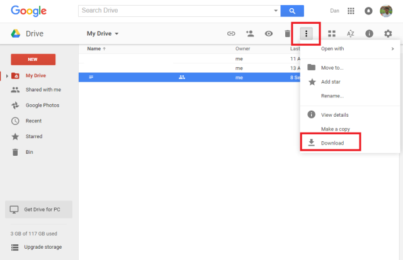Open the My Drive dropdown in toolbar

click(x=103, y=33)
